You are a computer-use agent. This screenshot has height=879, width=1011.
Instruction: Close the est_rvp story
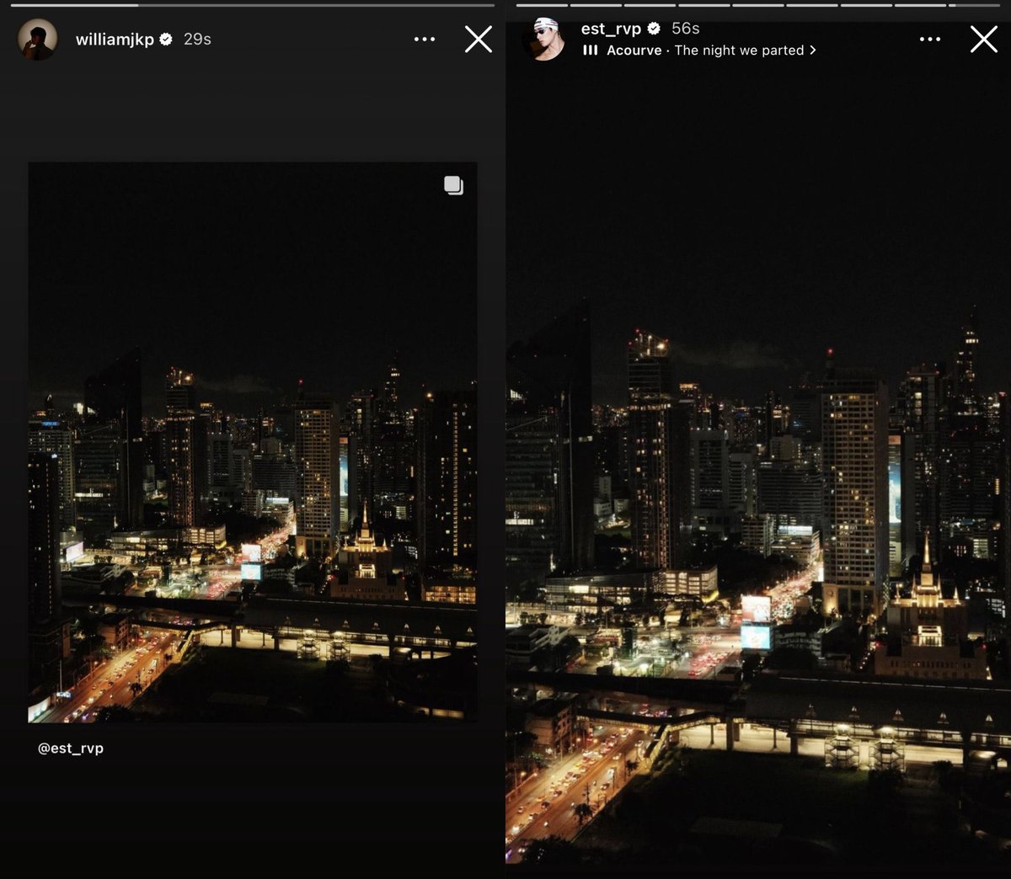click(984, 39)
